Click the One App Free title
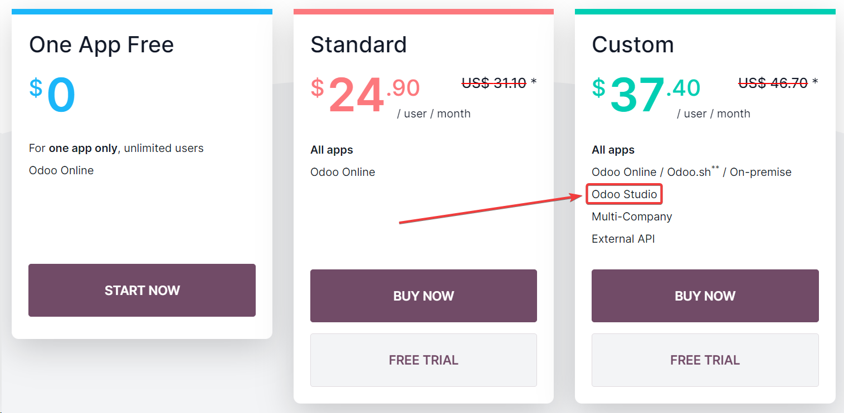The image size is (844, 413). pyautogui.click(x=101, y=45)
